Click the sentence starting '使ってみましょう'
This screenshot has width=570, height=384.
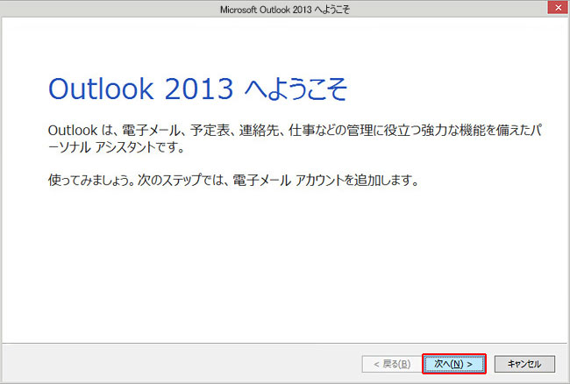(x=233, y=180)
